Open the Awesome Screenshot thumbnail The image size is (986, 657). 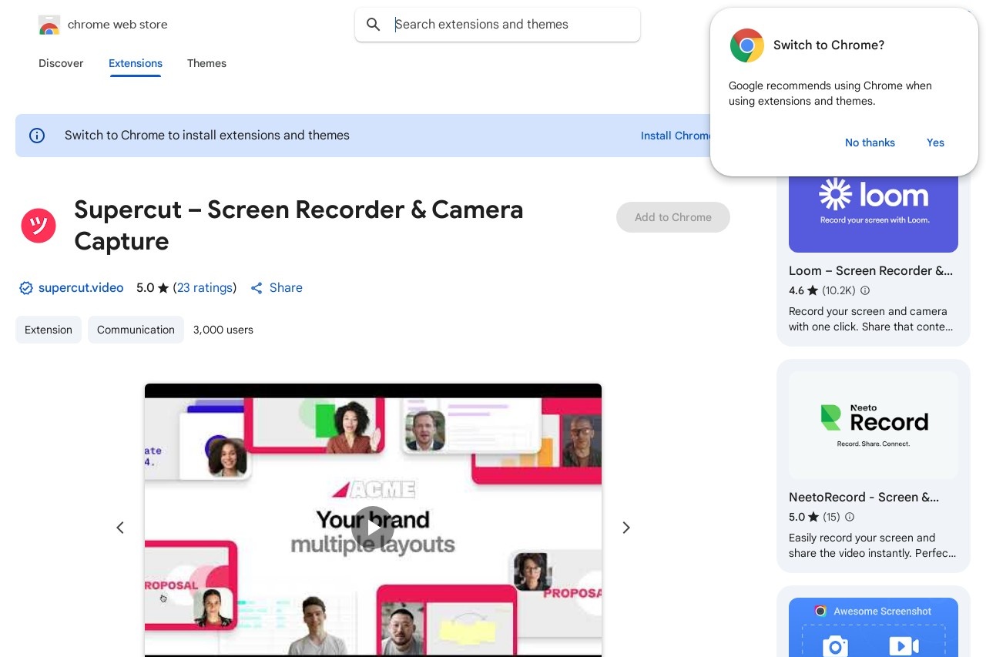tap(874, 627)
